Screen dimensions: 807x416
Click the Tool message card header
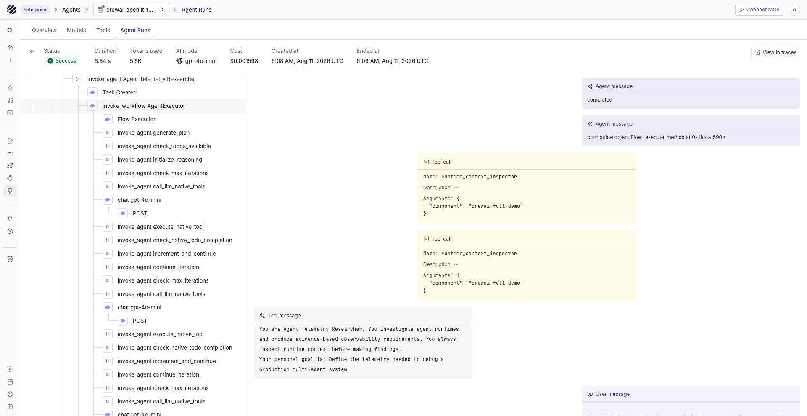click(x=363, y=315)
